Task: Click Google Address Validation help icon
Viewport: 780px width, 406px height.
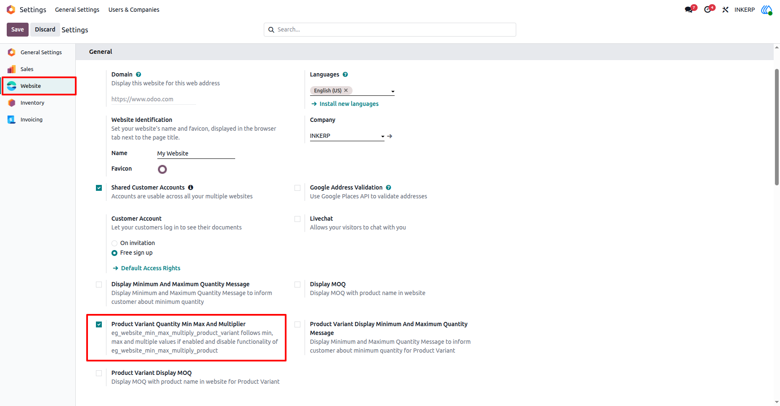Action: tap(389, 187)
